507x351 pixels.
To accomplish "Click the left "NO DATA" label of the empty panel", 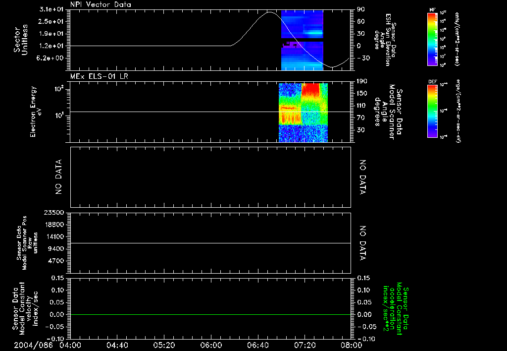I will tap(58, 177).
